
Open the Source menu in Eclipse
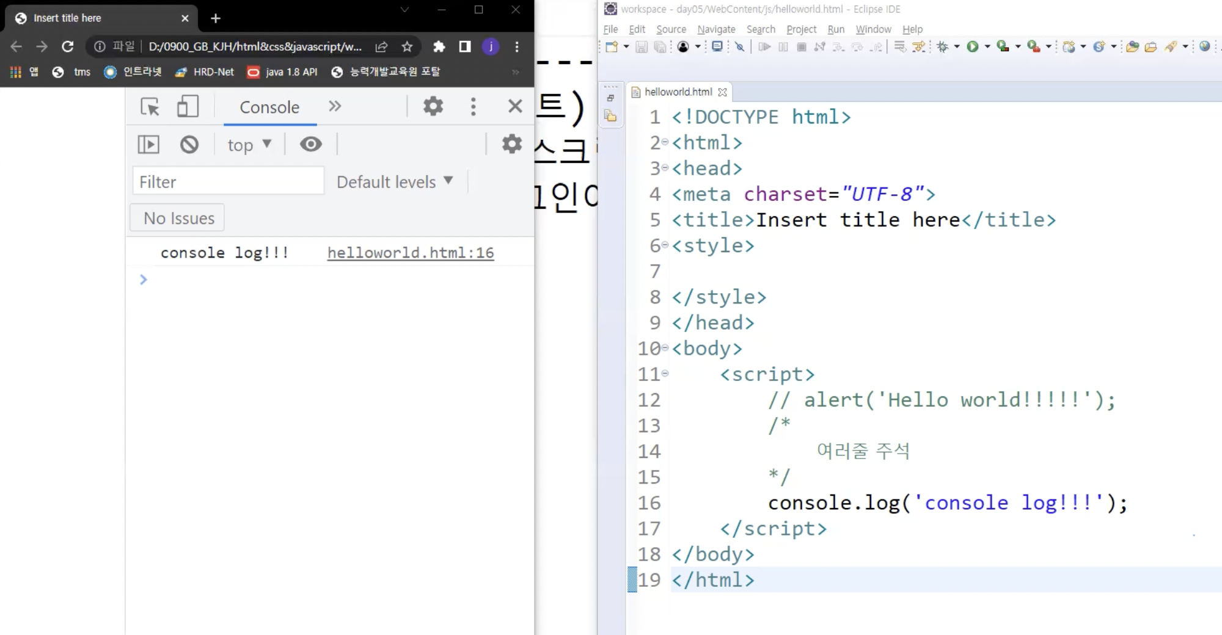click(x=671, y=29)
